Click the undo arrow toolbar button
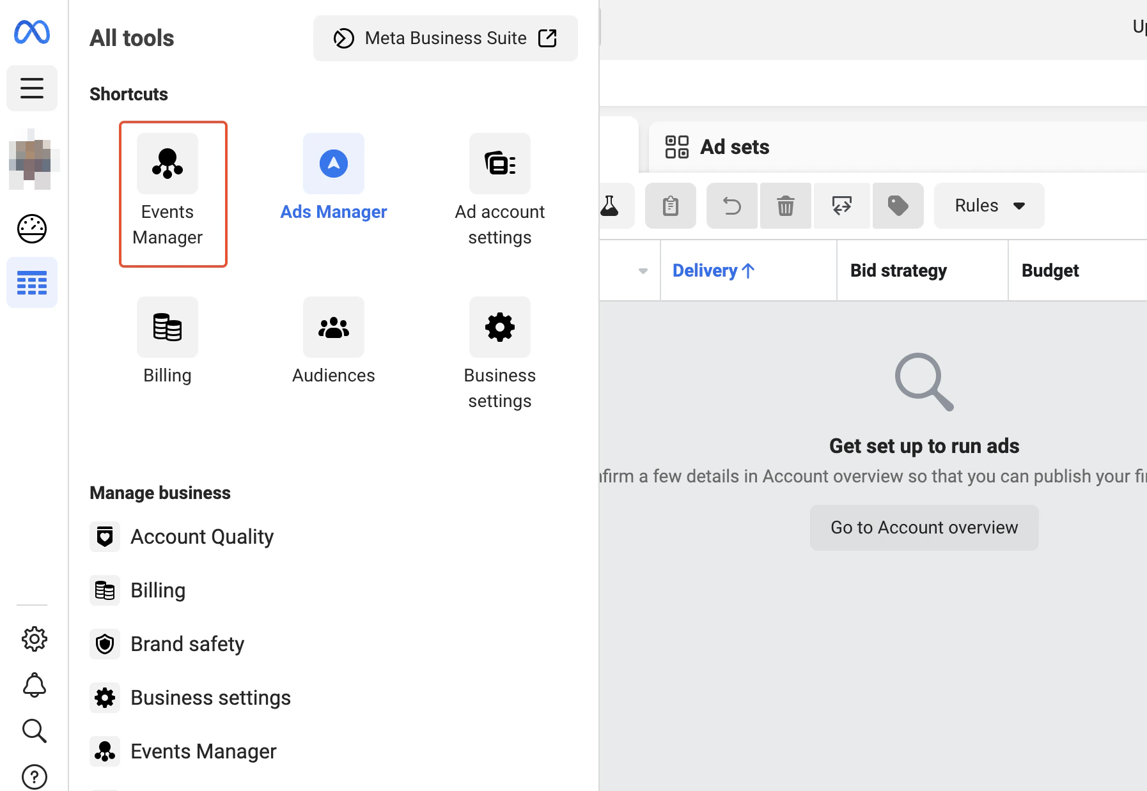The width and height of the screenshot is (1147, 791). [x=732, y=206]
